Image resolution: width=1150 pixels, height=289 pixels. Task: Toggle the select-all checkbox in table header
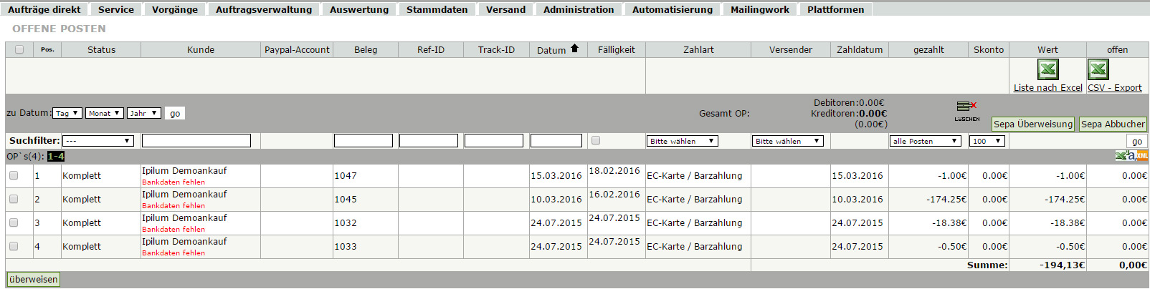pyautogui.click(x=19, y=49)
